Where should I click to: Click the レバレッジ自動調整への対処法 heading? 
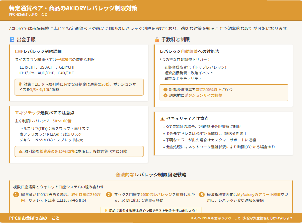coord(189,51)
